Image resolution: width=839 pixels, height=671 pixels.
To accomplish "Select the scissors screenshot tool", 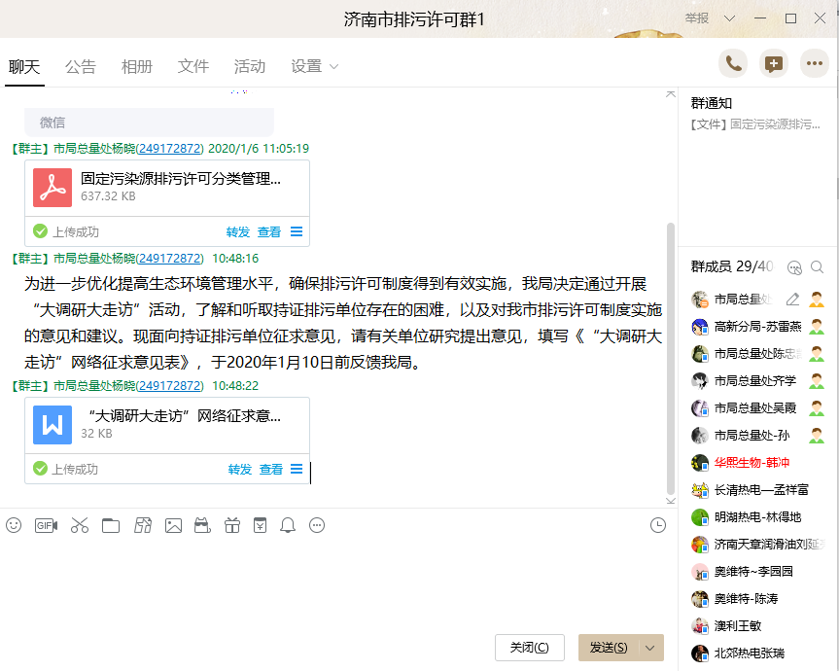I will [x=79, y=525].
